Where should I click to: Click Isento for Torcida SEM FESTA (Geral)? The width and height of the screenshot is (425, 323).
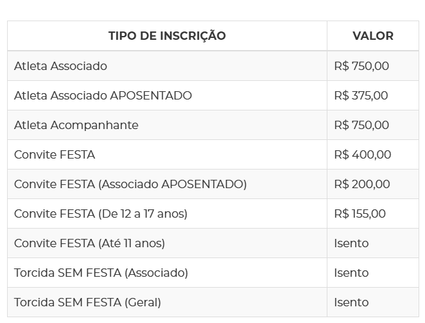click(x=351, y=302)
